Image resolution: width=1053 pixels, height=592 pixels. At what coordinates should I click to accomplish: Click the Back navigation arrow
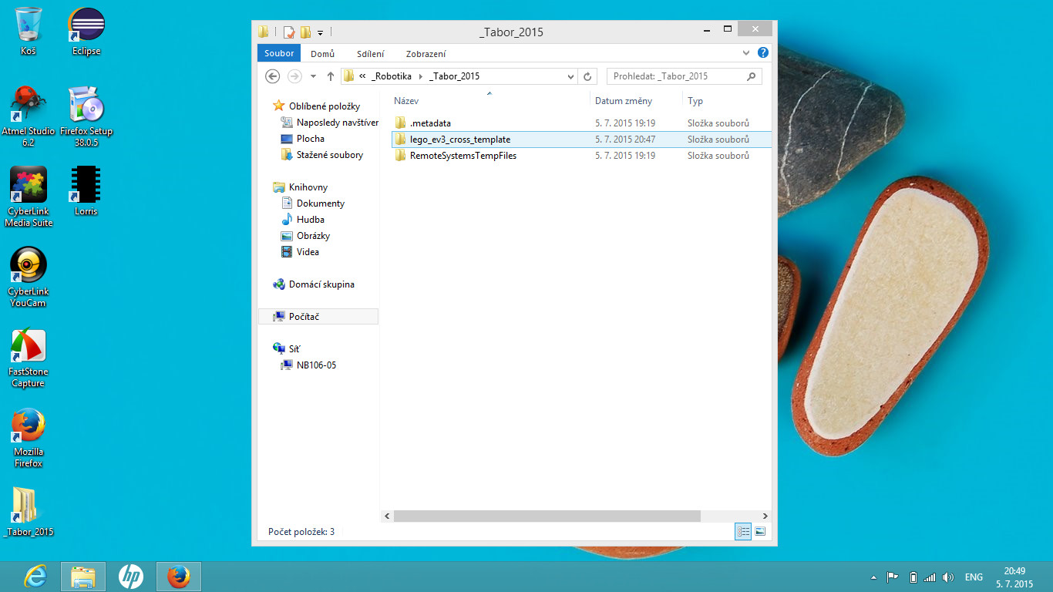click(272, 76)
